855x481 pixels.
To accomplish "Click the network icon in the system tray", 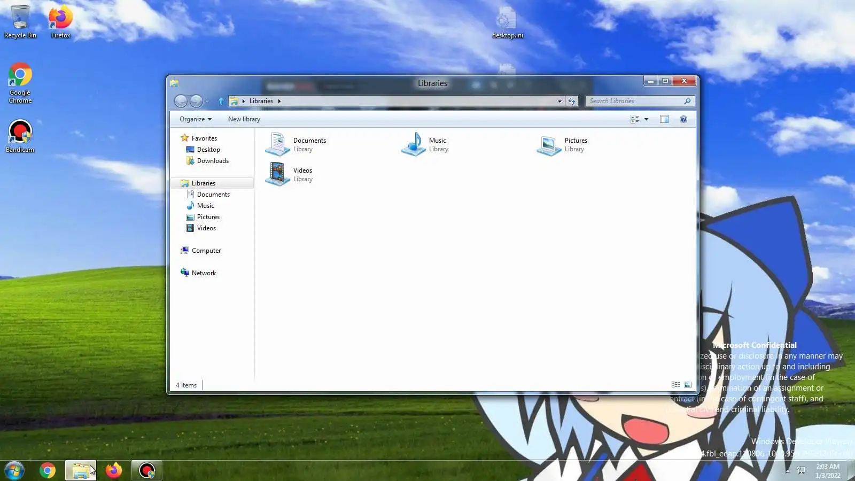I will pos(801,471).
